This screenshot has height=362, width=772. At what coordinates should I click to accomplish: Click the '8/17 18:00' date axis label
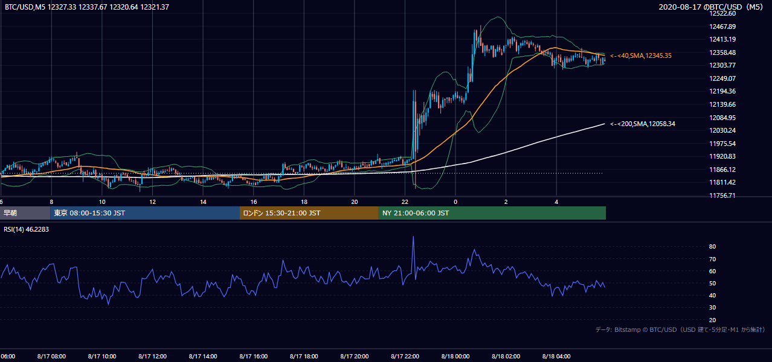click(304, 356)
